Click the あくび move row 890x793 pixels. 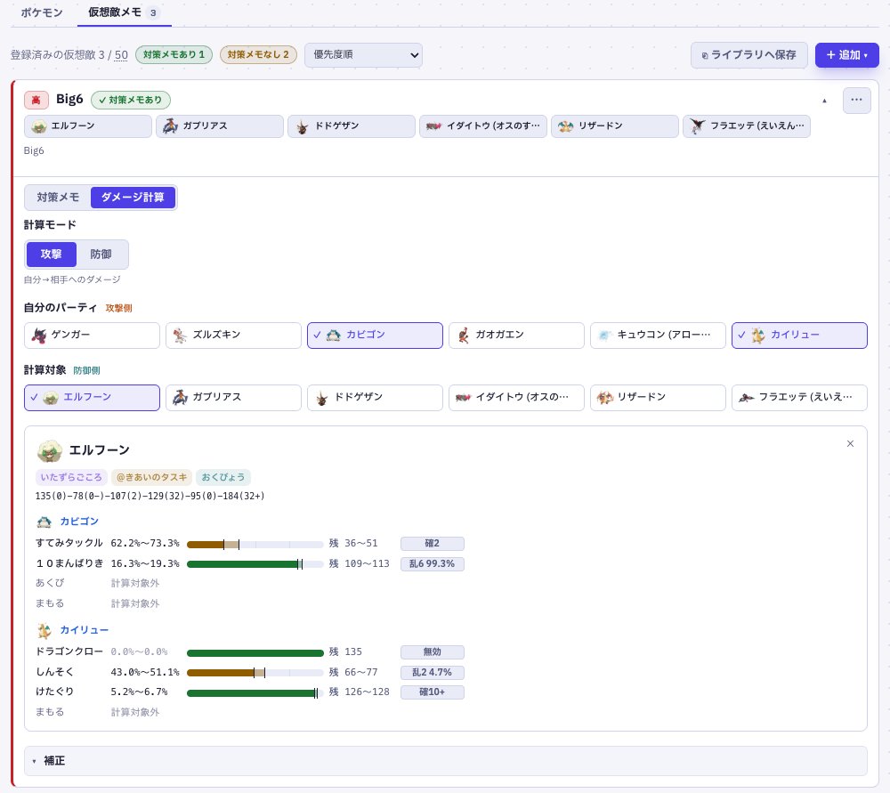98,584
